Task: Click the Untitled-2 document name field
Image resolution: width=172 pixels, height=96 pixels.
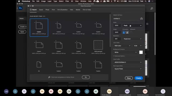Action: [126, 19]
